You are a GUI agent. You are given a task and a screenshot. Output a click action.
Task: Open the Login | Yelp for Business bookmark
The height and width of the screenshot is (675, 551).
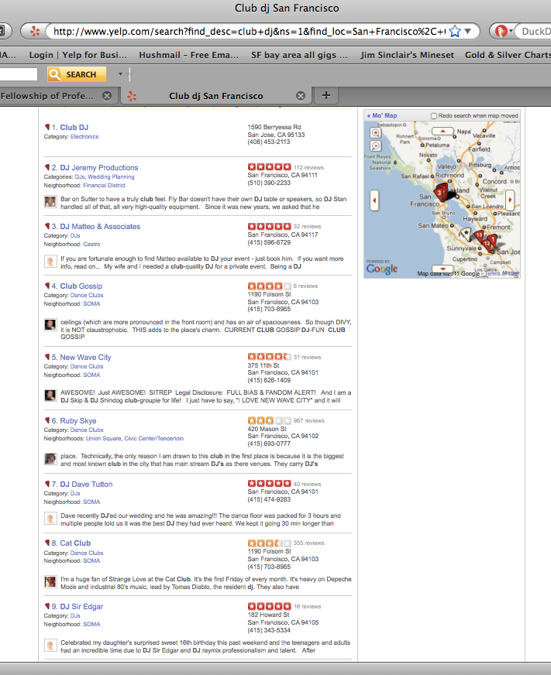click(78, 55)
